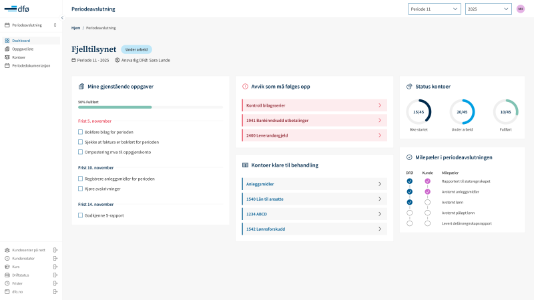Open Driftstatus in the sidebar
The height and width of the screenshot is (300, 534).
pyautogui.click(x=31, y=275)
